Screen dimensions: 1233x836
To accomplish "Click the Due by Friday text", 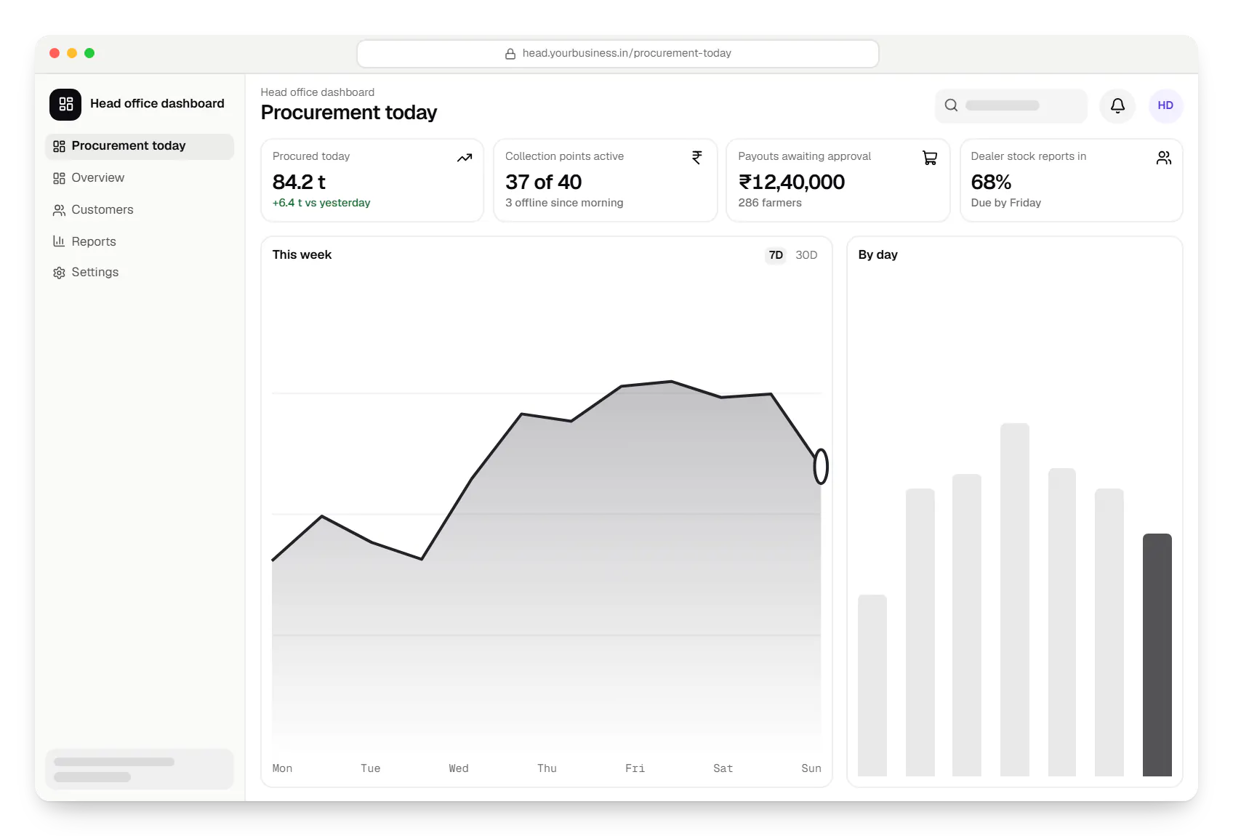I will pos(1006,203).
